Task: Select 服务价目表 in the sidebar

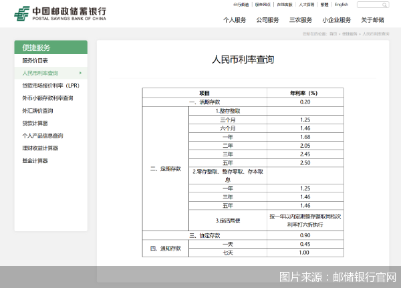Action: click(x=35, y=61)
